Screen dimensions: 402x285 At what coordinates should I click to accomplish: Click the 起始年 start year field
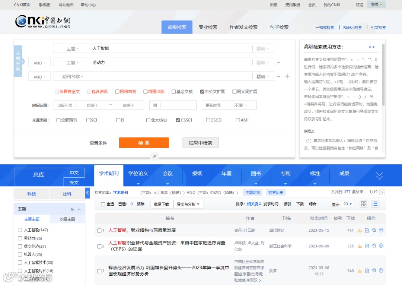pos(93,105)
